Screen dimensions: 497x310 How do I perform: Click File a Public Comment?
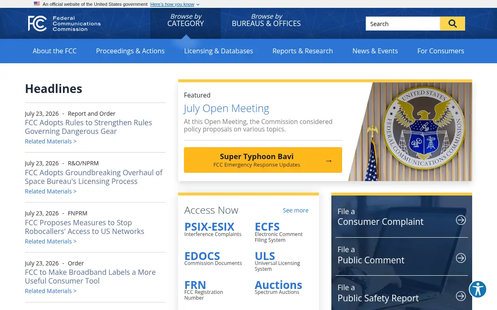401,255
